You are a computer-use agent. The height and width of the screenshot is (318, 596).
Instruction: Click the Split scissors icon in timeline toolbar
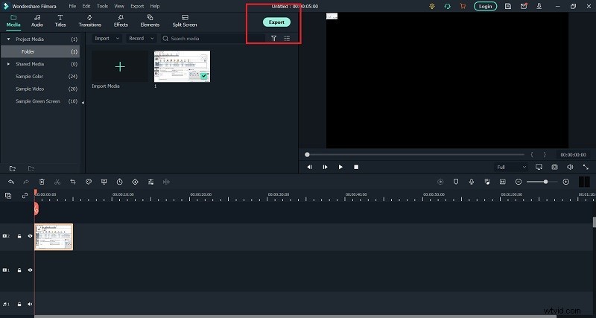coord(57,181)
